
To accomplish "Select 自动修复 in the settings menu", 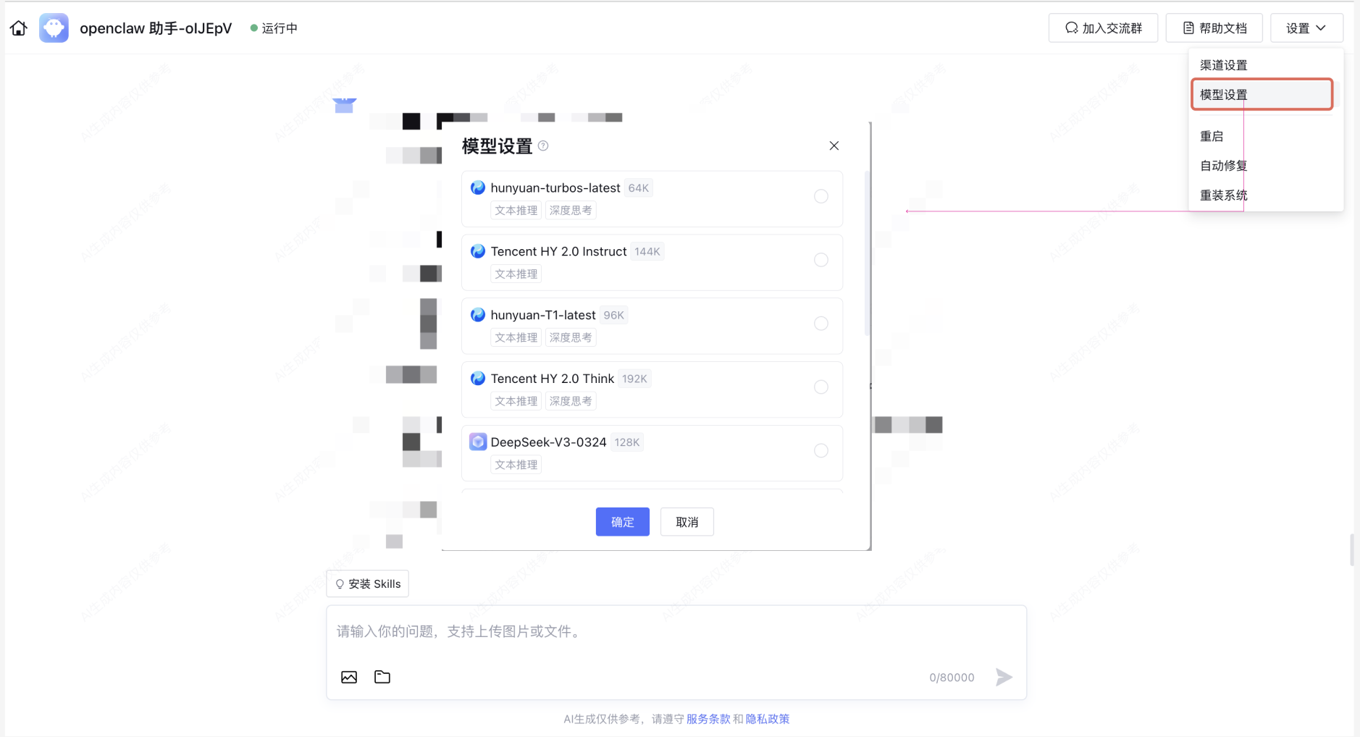I will coord(1223,166).
